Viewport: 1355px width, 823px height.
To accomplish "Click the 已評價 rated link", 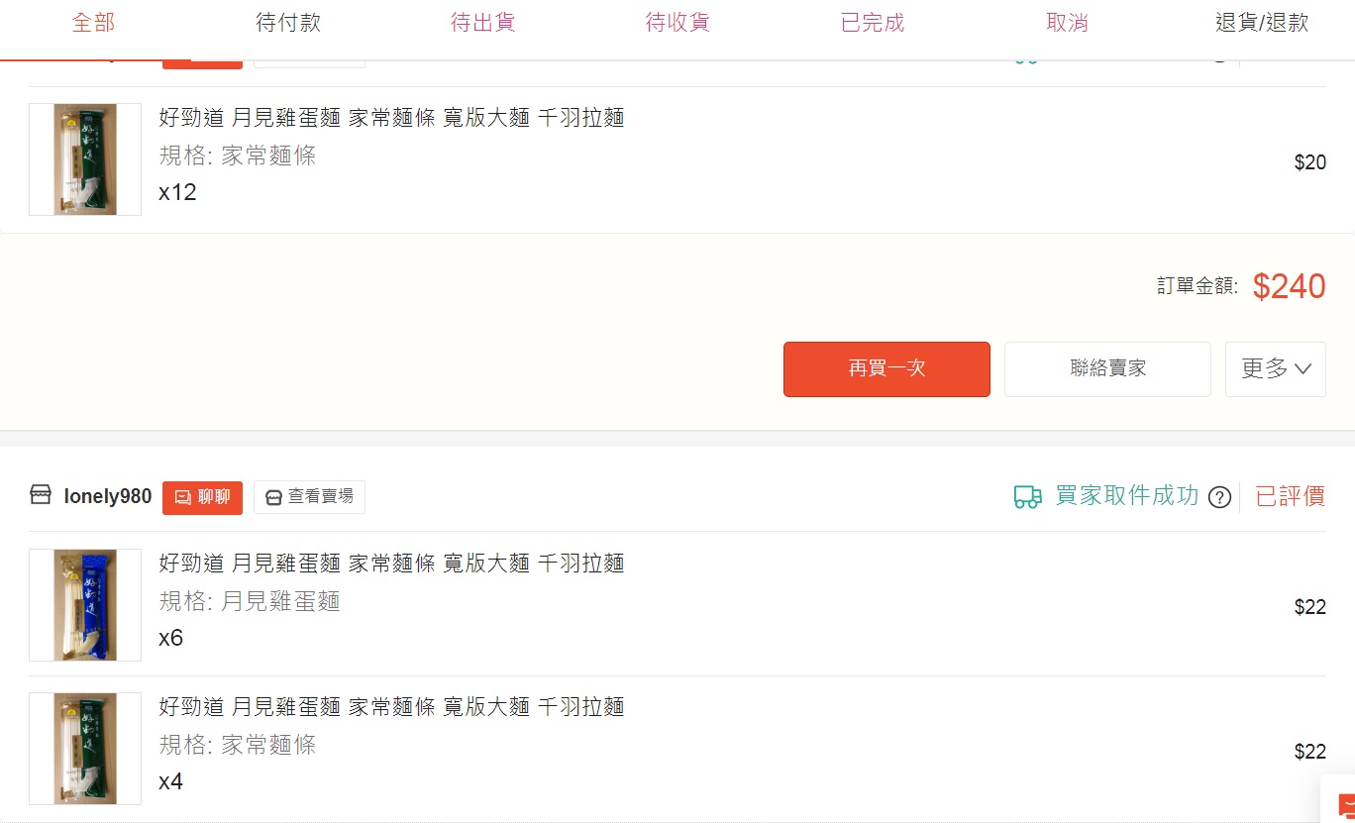I will tap(1290, 497).
